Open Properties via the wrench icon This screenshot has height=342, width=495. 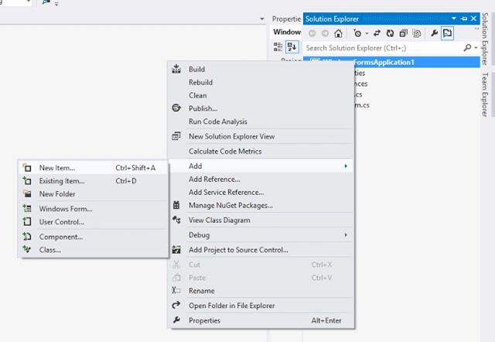pos(434,33)
